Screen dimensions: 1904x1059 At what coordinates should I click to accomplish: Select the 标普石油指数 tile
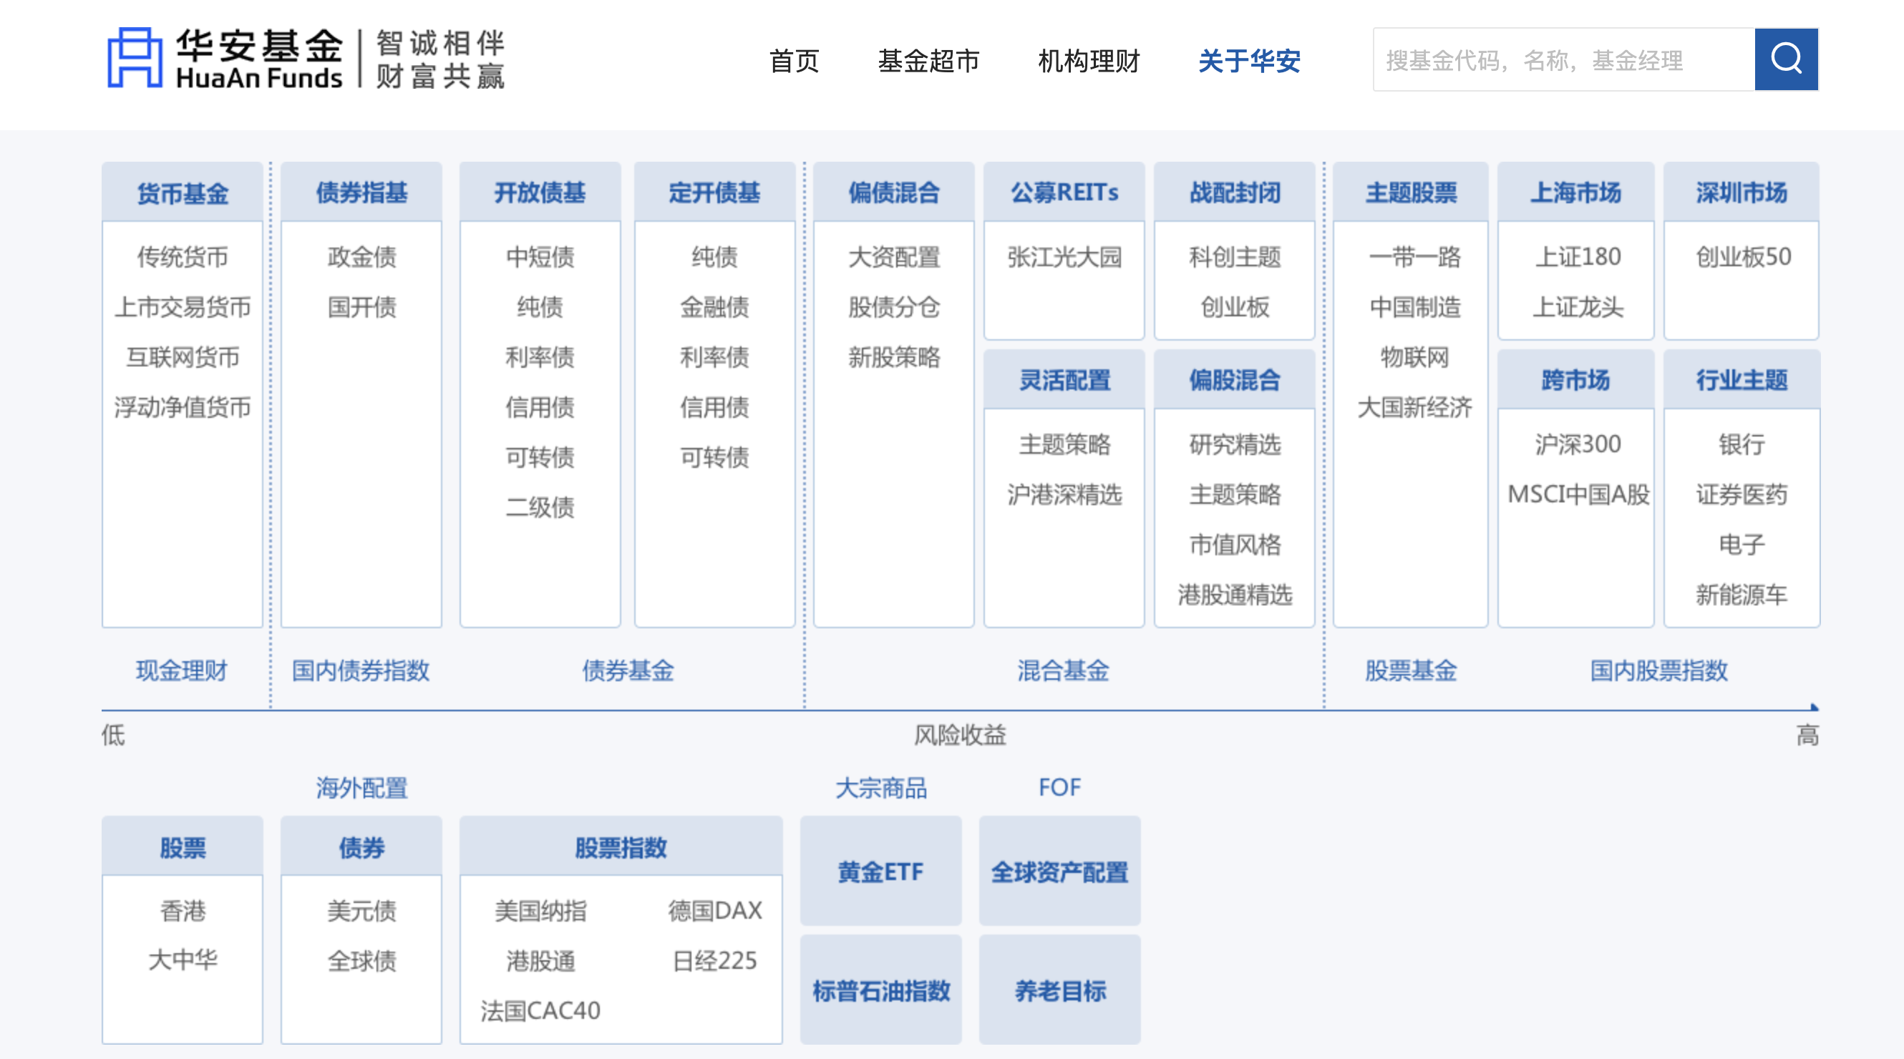(880, 990)
